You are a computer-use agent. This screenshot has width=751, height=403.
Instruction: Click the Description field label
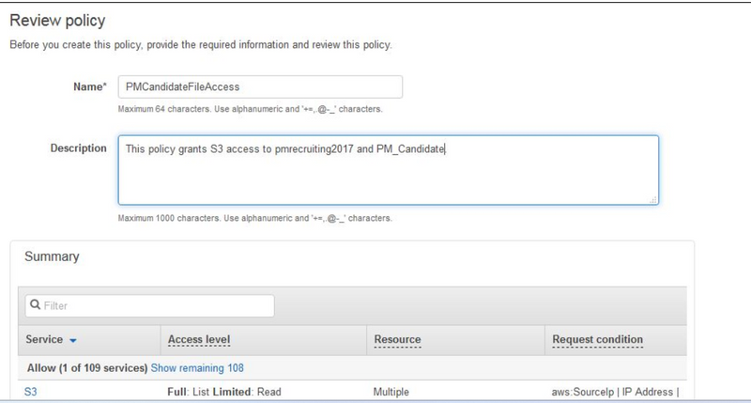click(x=78, y=148)
